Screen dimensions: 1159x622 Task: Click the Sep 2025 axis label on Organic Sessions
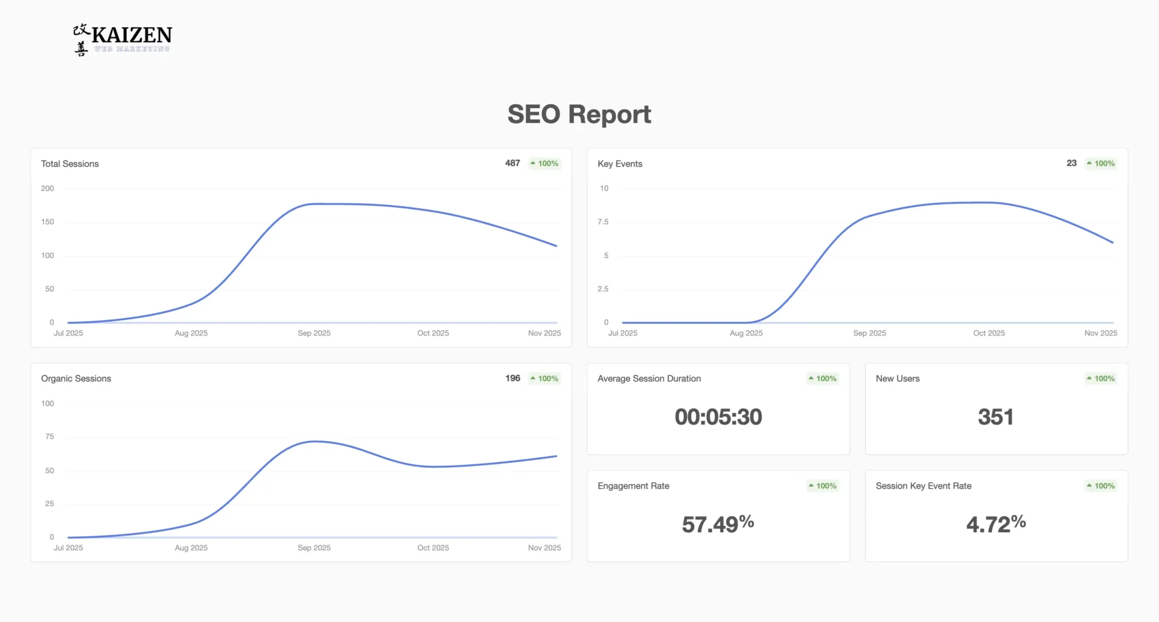pyautogui.click(x=314, y=547)
